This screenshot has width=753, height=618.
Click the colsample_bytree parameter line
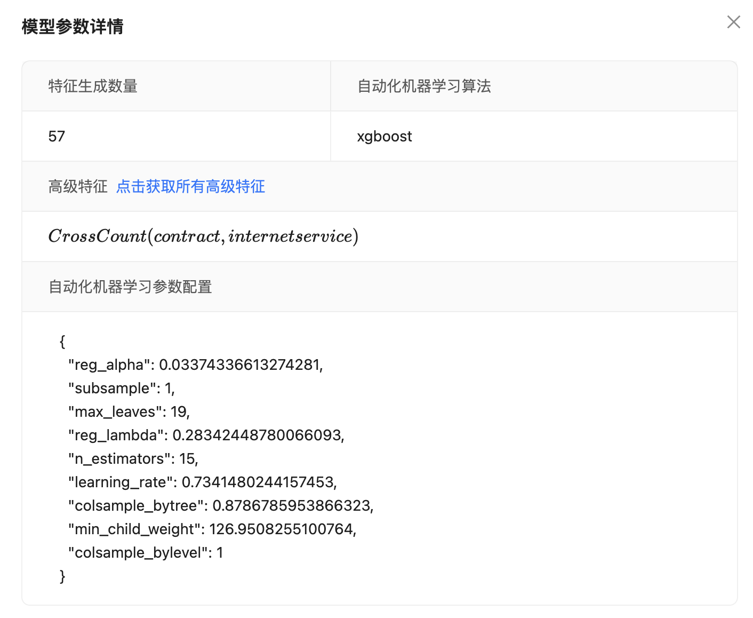[221, 506]
